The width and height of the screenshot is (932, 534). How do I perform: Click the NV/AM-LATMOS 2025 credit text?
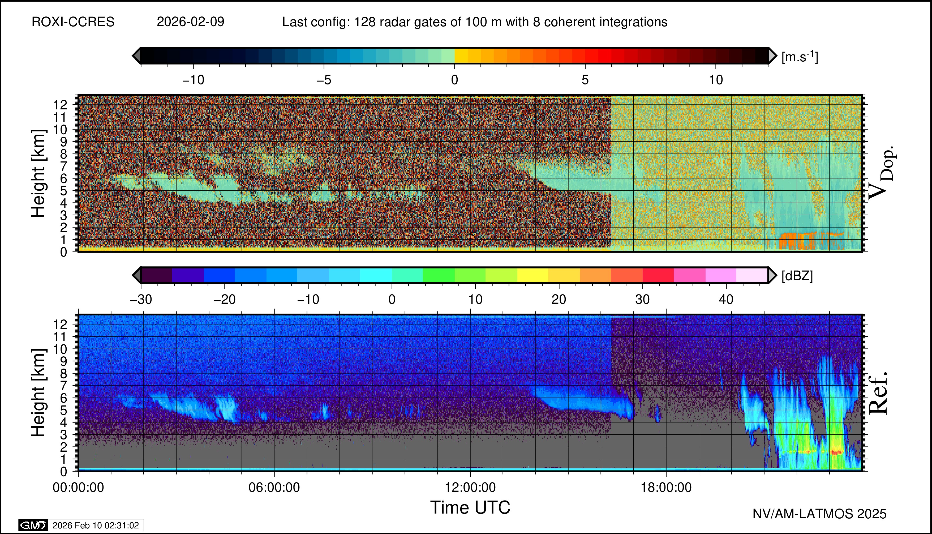[x=819, y=514]
